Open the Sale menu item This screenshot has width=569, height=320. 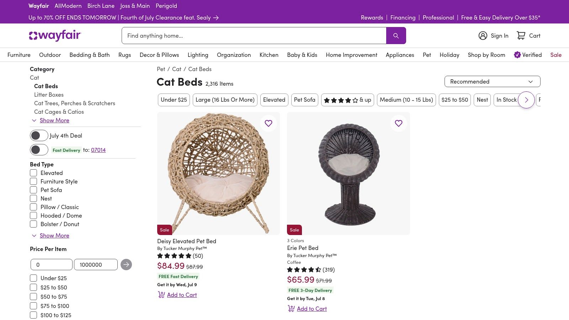point(556,55)
